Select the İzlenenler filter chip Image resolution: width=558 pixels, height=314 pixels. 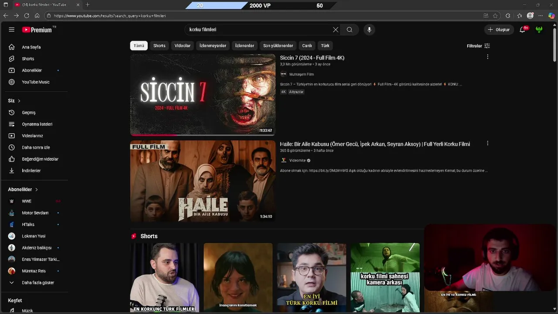[245, 46]
